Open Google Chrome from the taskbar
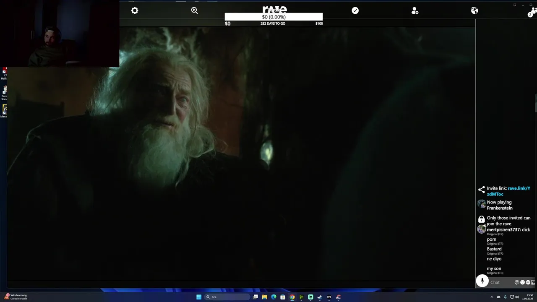This screenshot has width=537, height=302. [292, 297]
